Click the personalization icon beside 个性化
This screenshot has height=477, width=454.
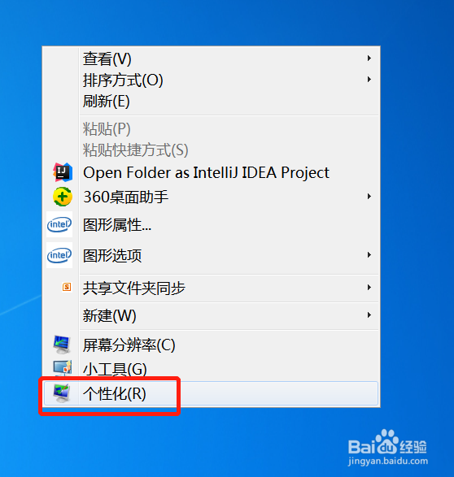click(x=62, y=393)
